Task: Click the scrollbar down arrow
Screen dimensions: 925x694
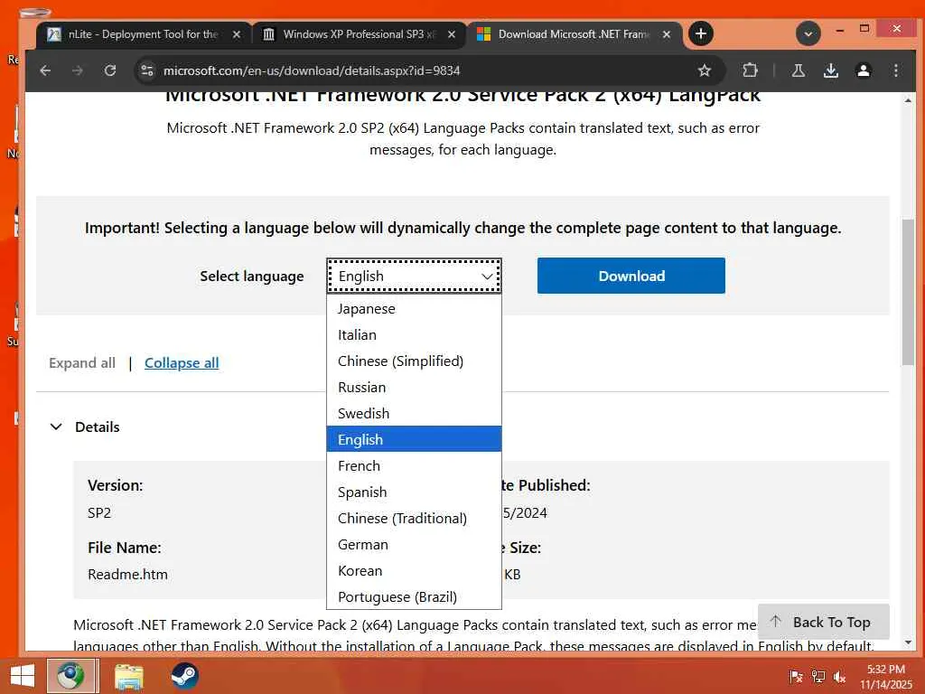Action: click(907, 642)
